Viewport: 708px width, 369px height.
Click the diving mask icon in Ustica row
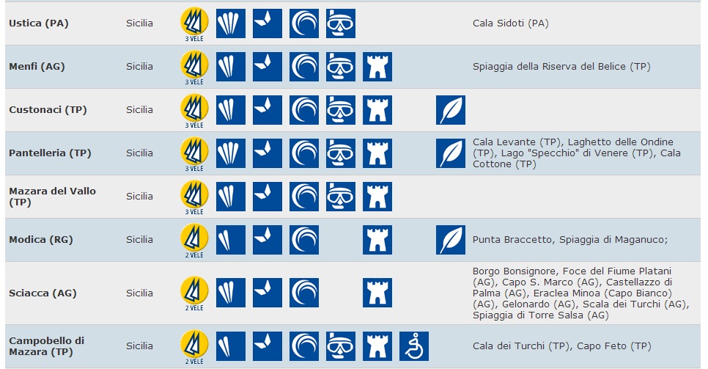tap(341, 23)
